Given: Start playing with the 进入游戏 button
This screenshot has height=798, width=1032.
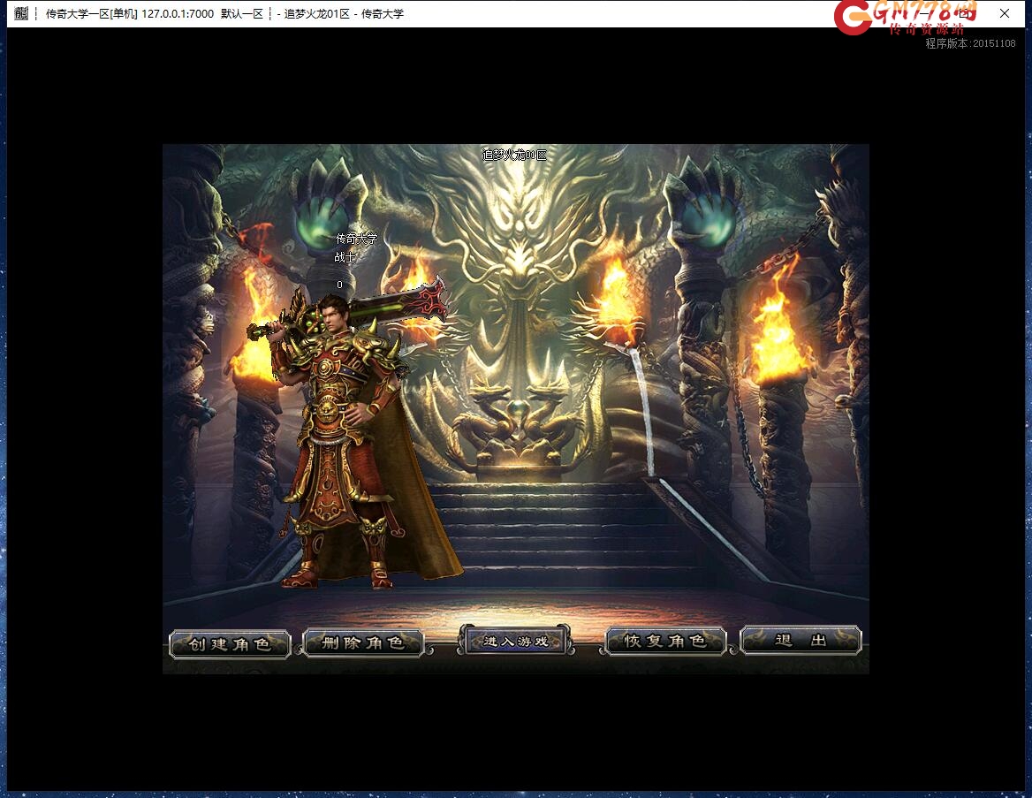Looking at the screenshot, I should [515, 640].
